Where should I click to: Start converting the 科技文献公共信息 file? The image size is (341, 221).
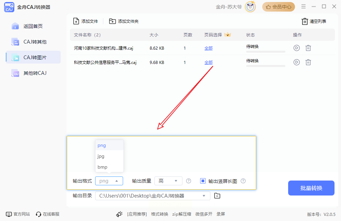[x=297, y=62]
